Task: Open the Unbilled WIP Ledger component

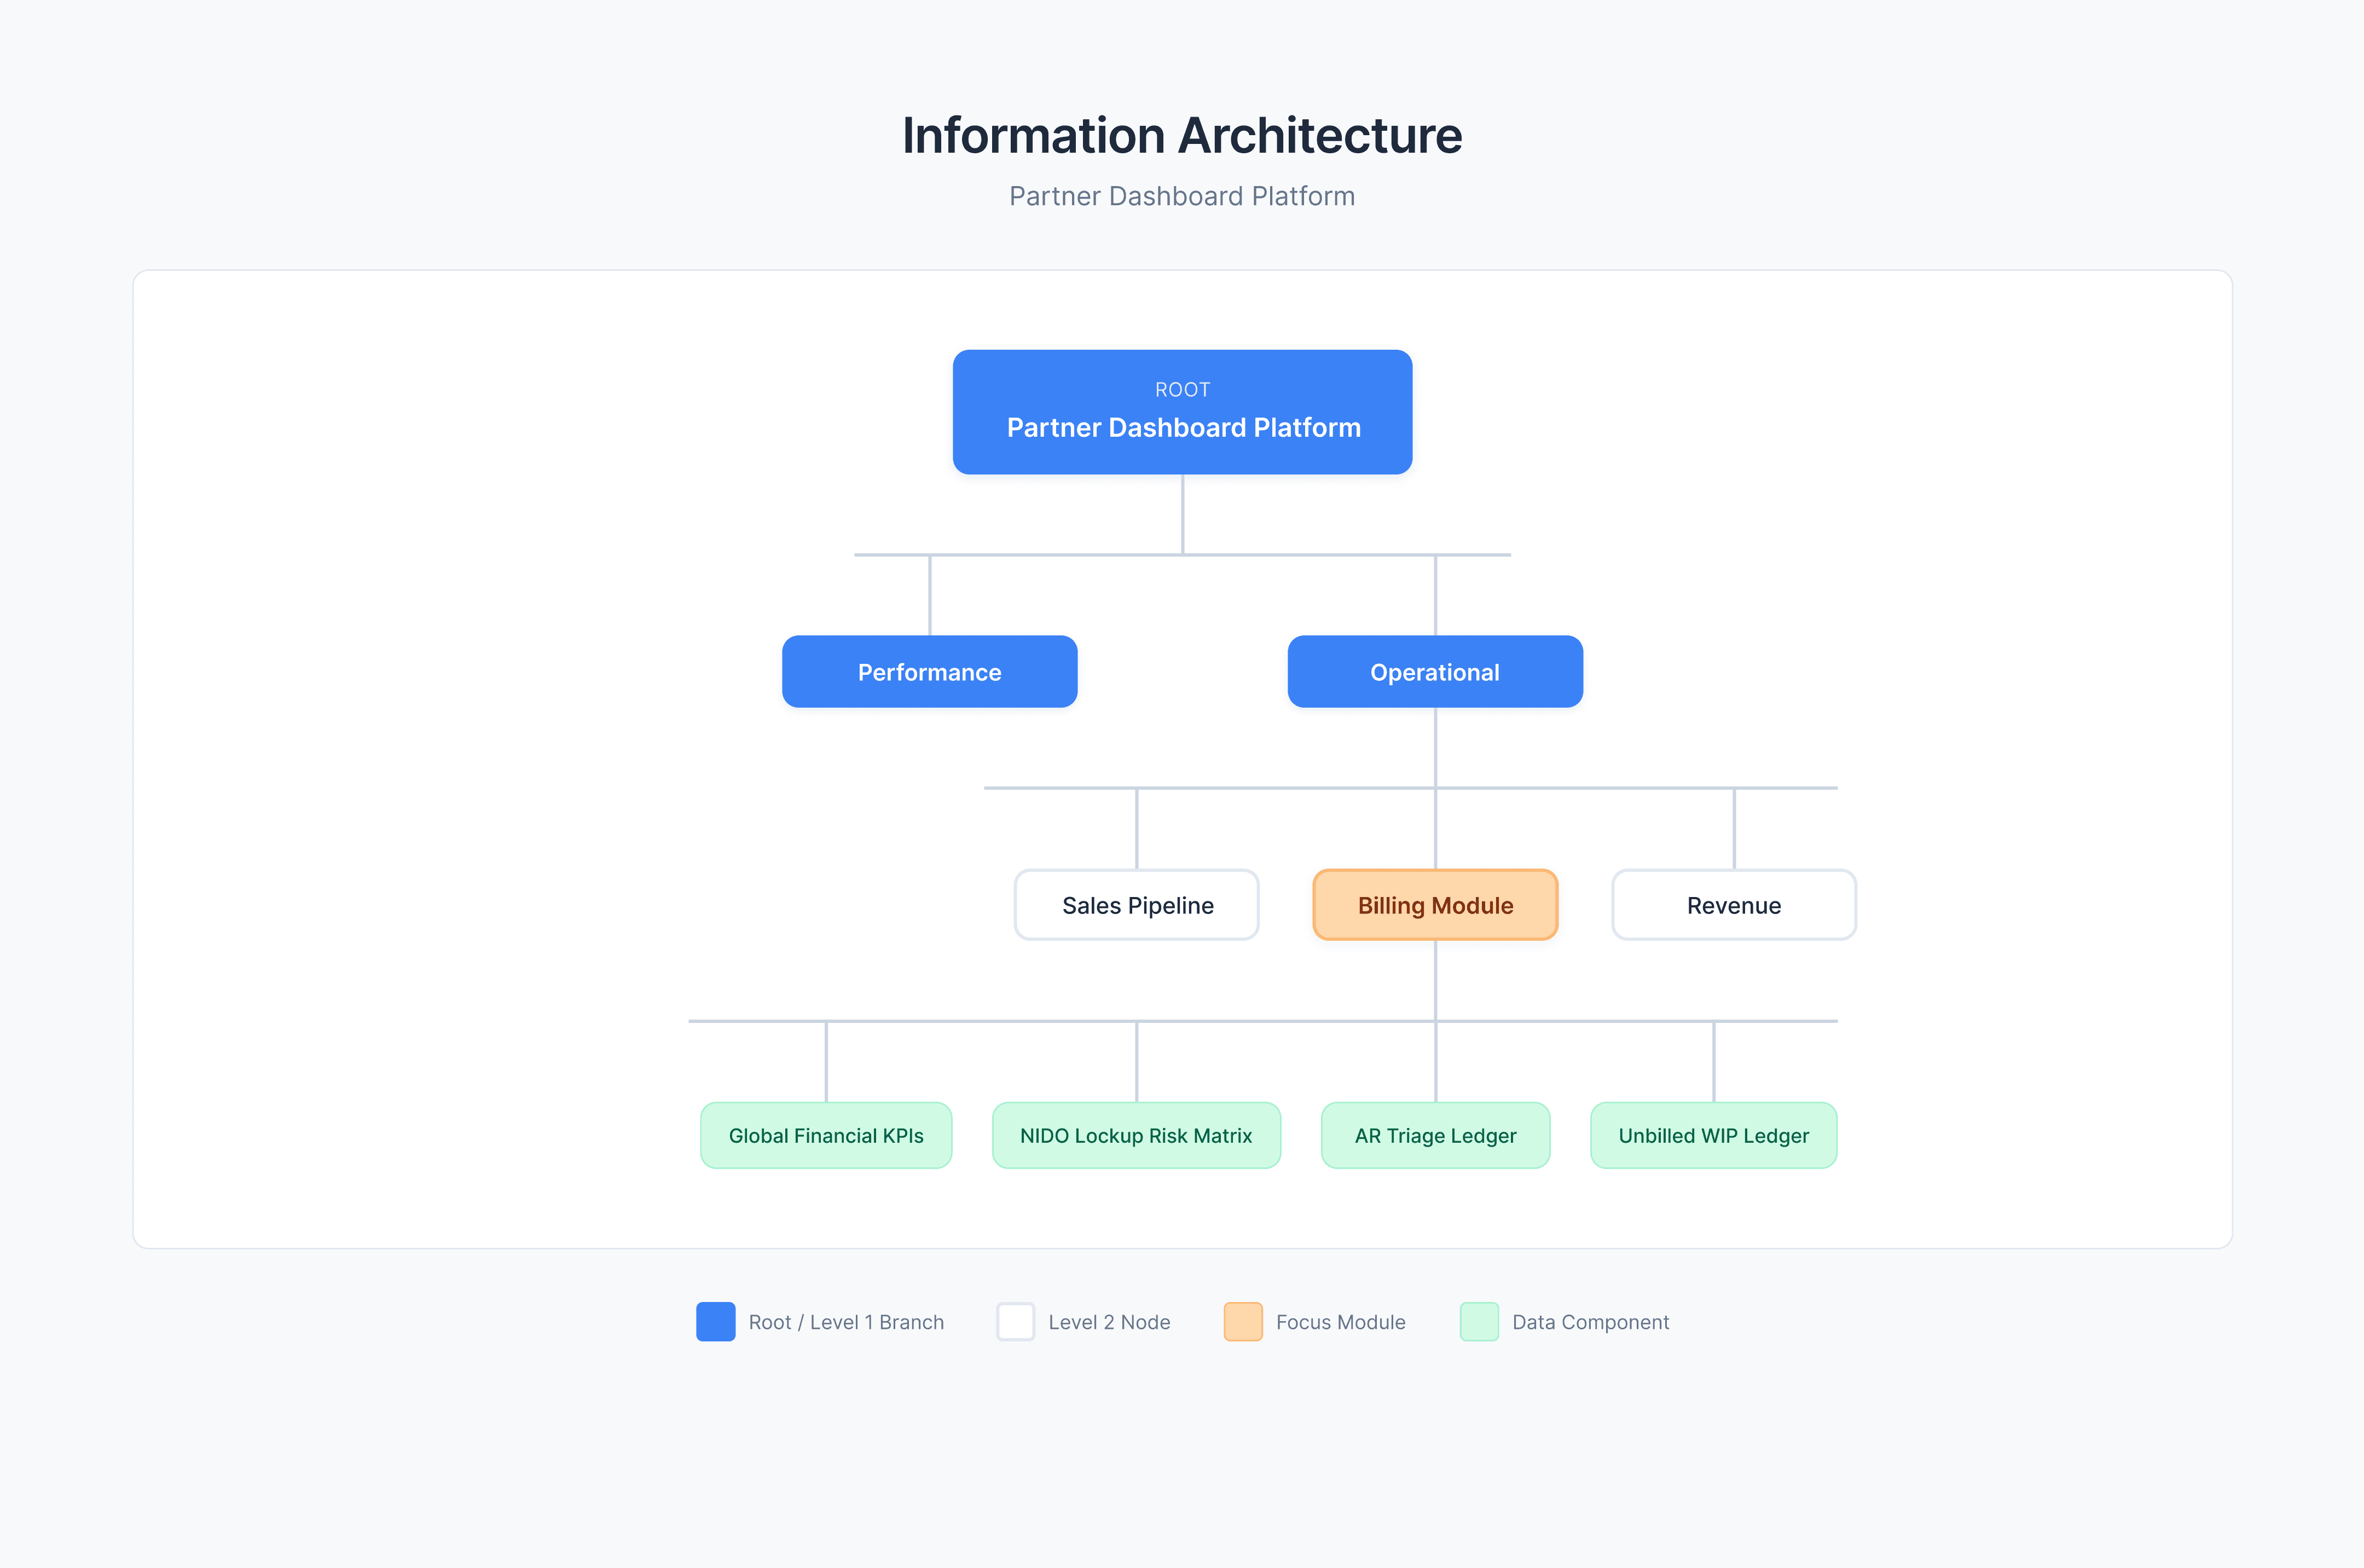Action: [1713, 1136]
